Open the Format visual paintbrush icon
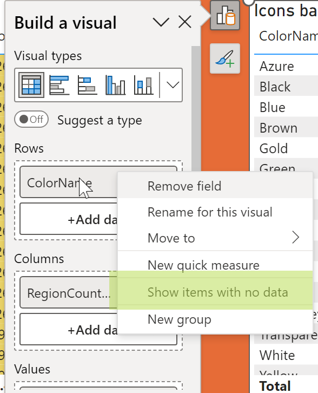 [225, 58]
